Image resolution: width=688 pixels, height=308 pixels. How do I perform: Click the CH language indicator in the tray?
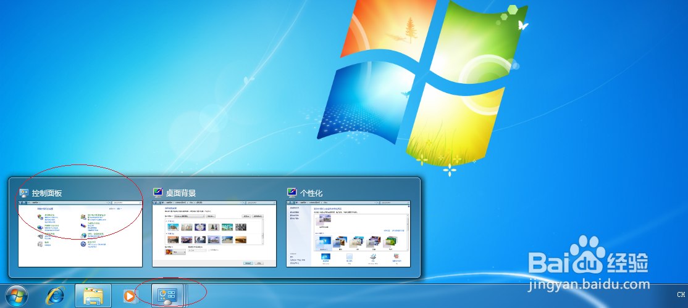681,295
